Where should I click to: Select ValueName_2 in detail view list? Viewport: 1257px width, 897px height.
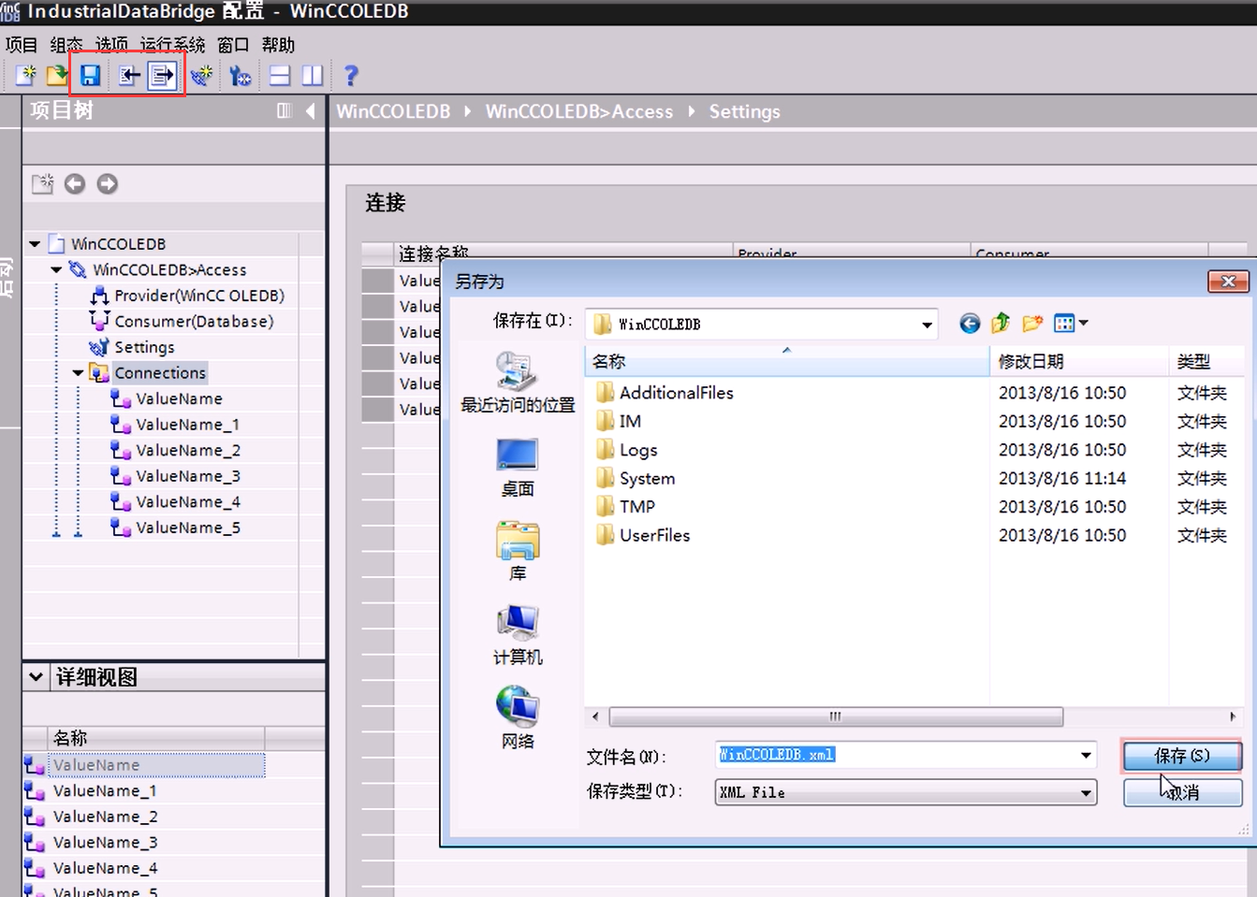(x=105, y=817)
